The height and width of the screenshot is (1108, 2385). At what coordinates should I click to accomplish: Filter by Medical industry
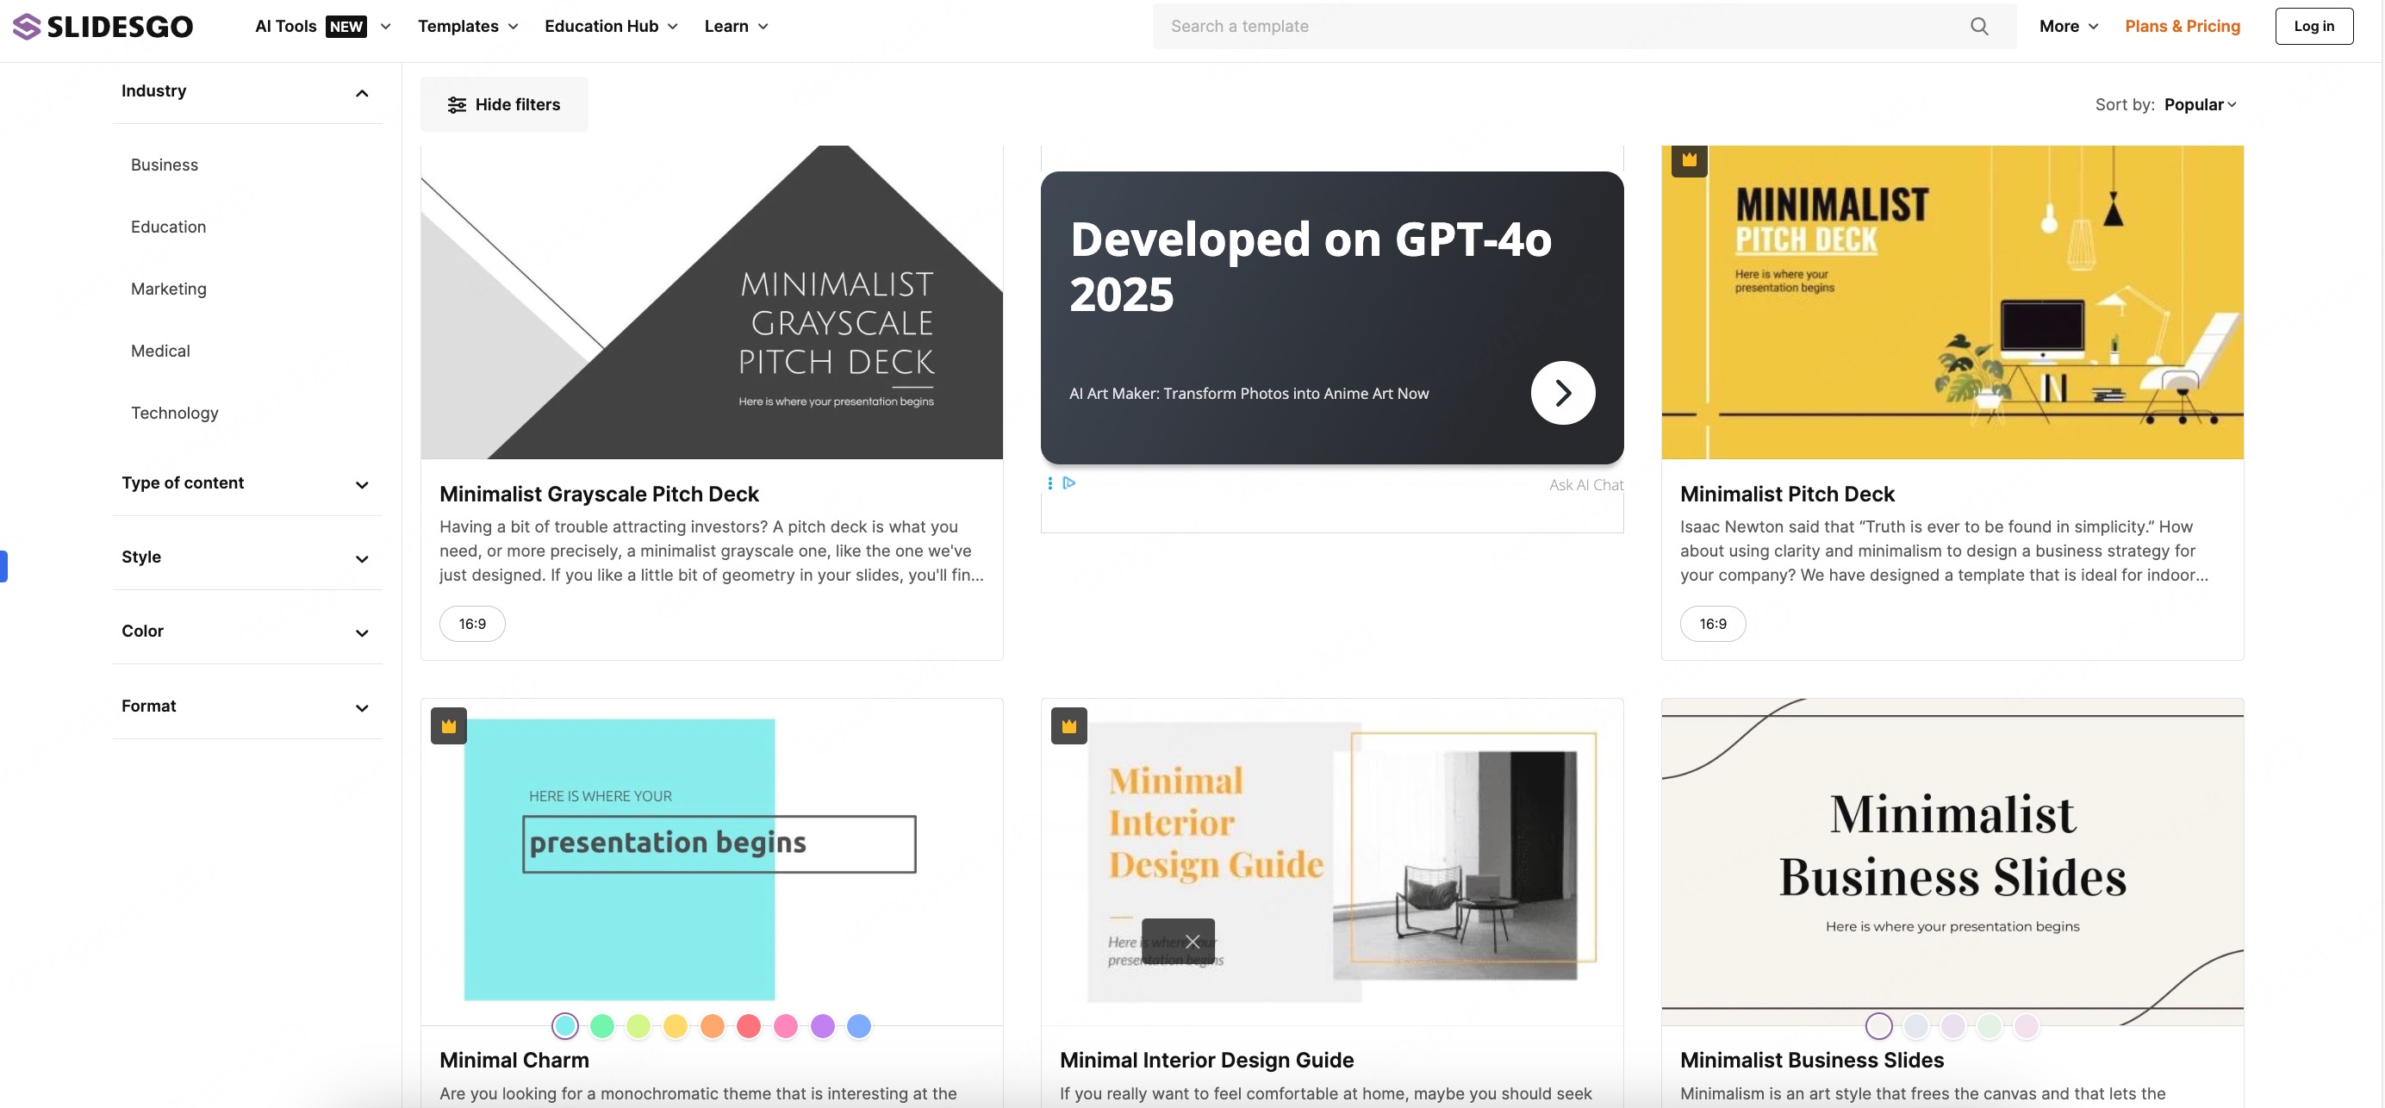160,351
